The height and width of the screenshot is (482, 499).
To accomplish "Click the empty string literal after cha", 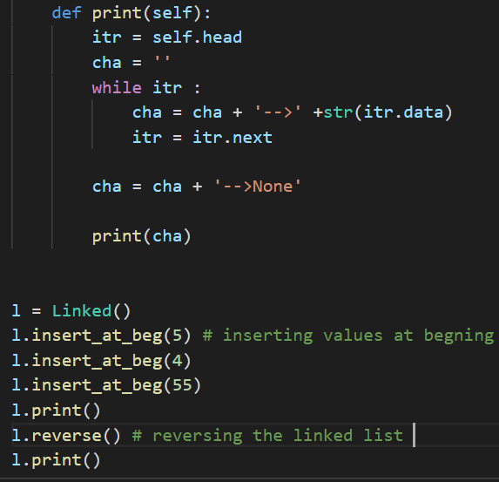I will coord(162,63).
